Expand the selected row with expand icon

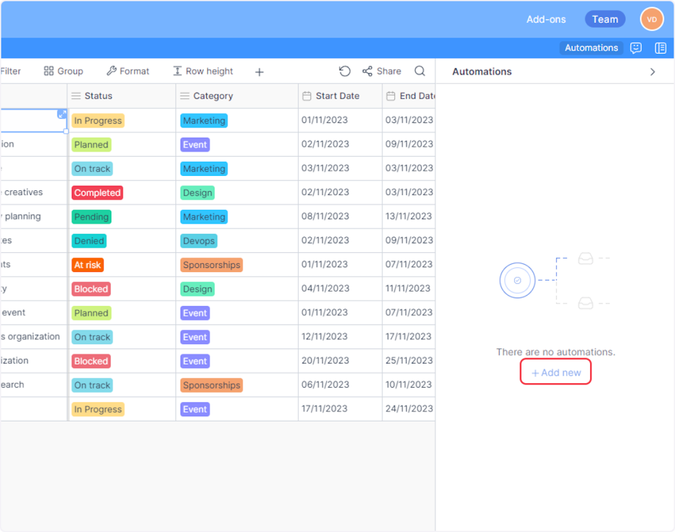62,115
